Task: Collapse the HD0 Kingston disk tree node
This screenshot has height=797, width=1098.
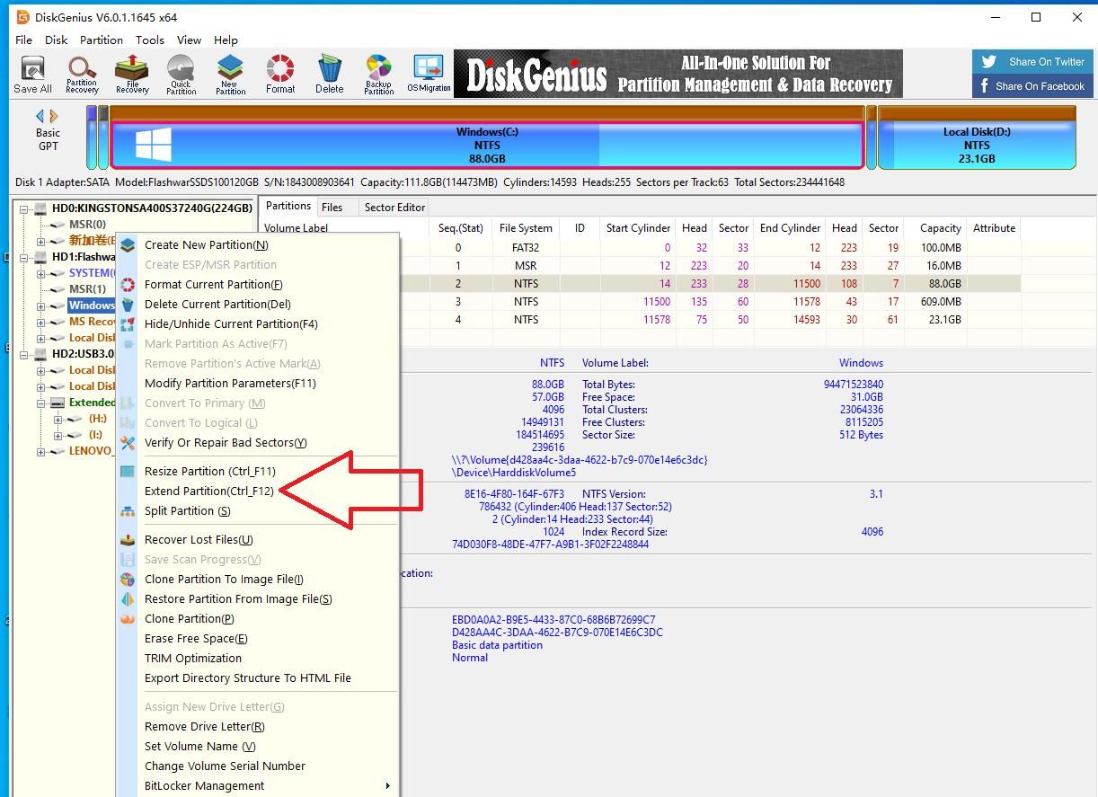Action: coord(26,208)
